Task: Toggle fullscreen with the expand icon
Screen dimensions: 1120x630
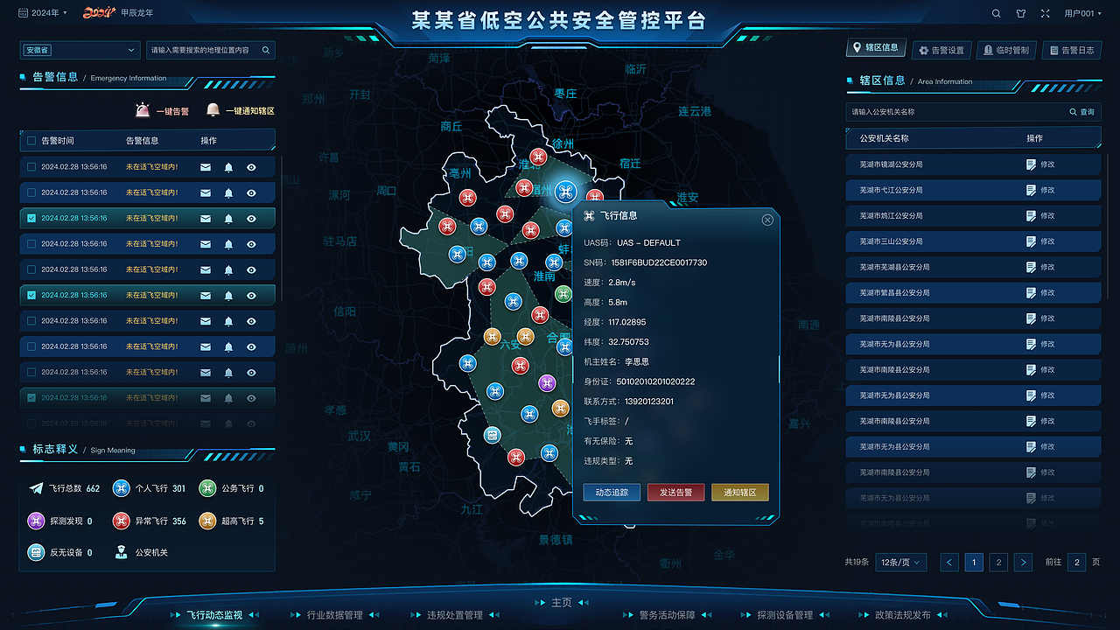Action: (1045, 14)
